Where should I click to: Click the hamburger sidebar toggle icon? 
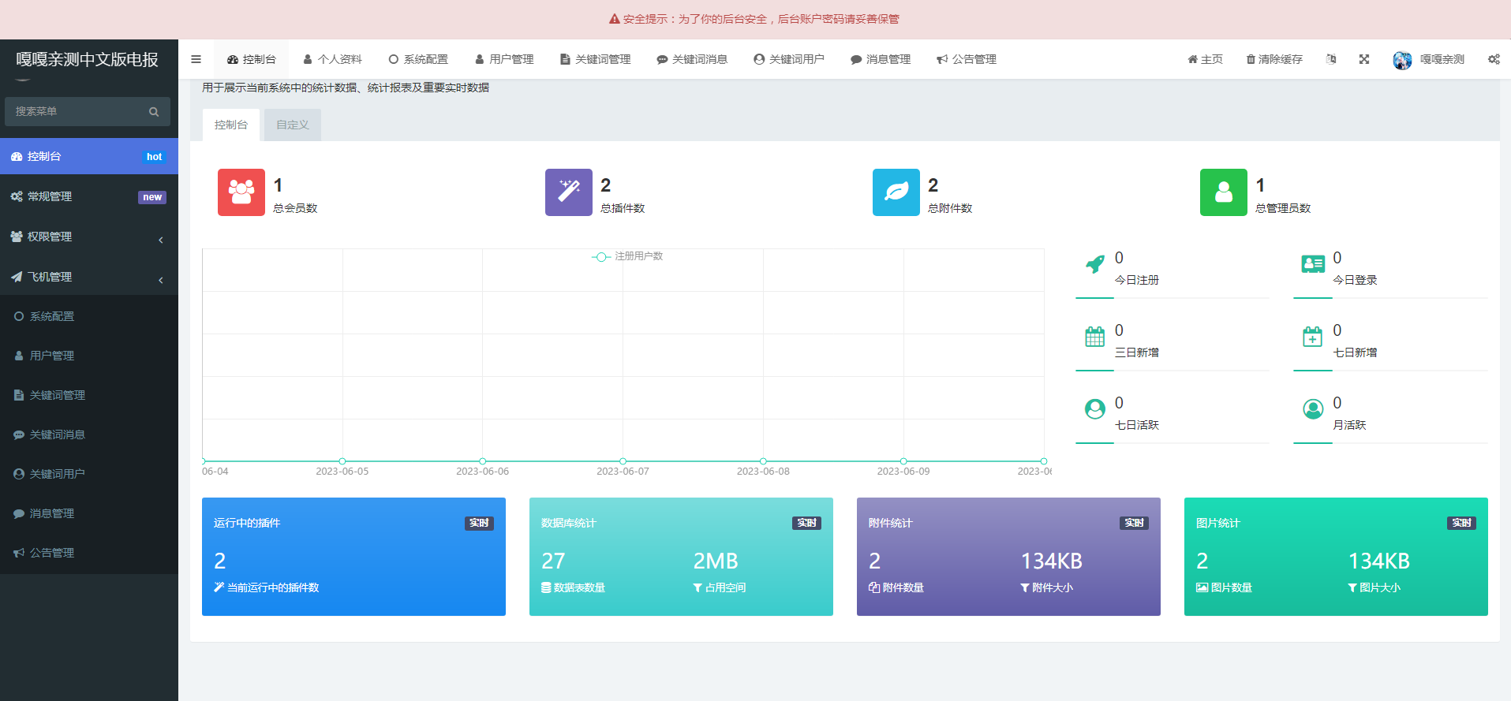pyautogui.click(x=196, y=59)
